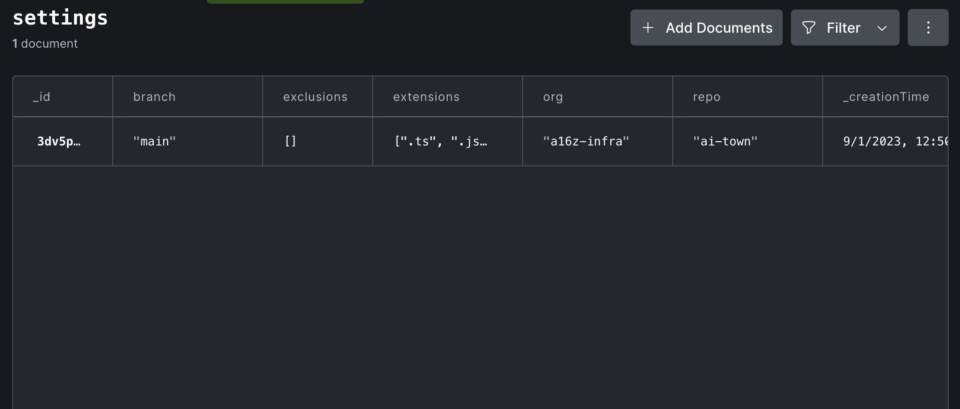Expand the Filter dropdown chevron
The image size is (960, 409).
pyautogui.click(x=882, y=28)
